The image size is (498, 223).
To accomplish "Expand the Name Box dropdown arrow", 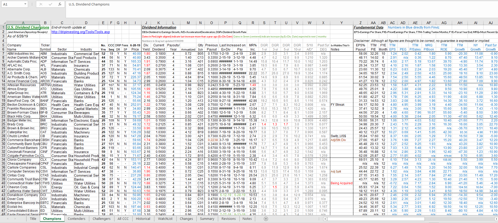I will click(25, 4).
